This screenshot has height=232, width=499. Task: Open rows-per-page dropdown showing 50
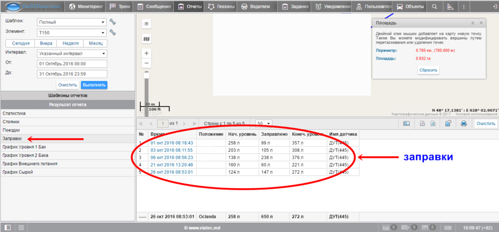coord(264,123)
